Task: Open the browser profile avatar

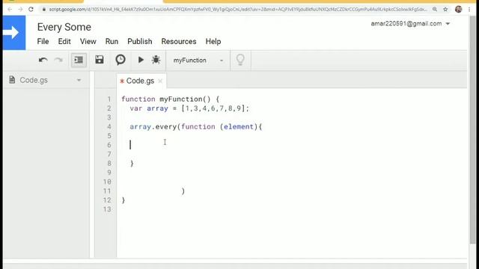Action: (458, 9)
